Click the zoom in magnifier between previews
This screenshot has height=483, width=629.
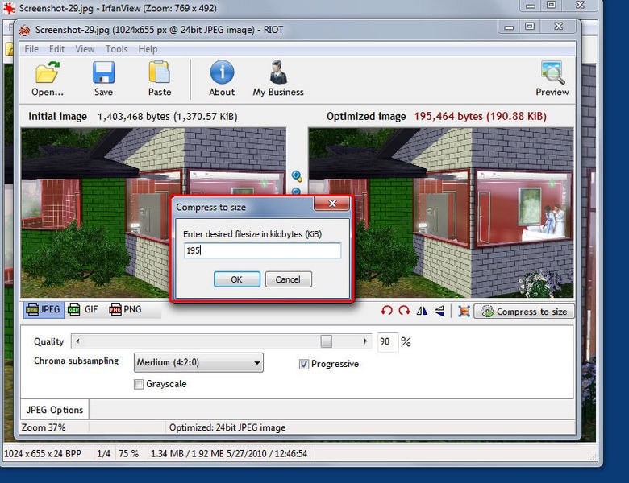[x=296, y=176]
